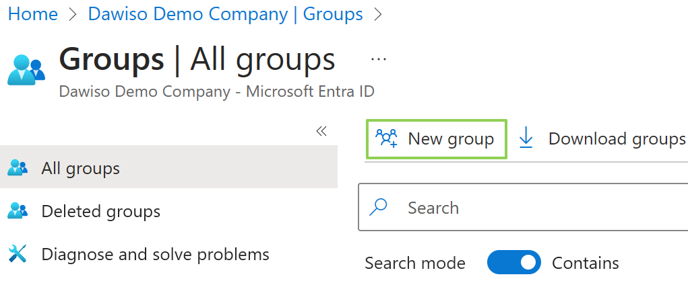Viewport: 688px width, 285px height.
Task: Open the Home breadcrumb link
Action: point(33,14)
